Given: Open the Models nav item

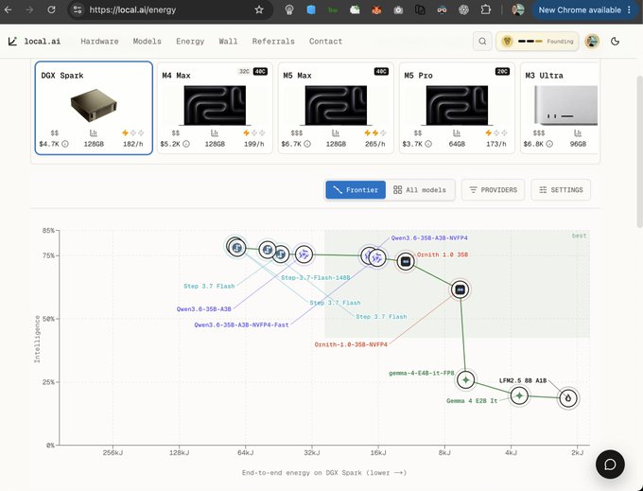Looking at the screenshot, I should 148,41.
